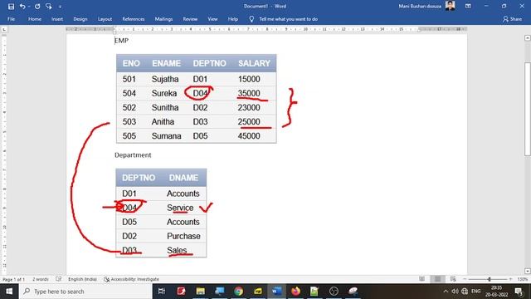Open Task View in the taskbar
531x299 pixels.
162,292
